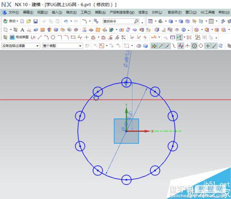Screen dimensions: 231x199
Task: Click the Quick Trim icon
Action: [x=132, y=37]
